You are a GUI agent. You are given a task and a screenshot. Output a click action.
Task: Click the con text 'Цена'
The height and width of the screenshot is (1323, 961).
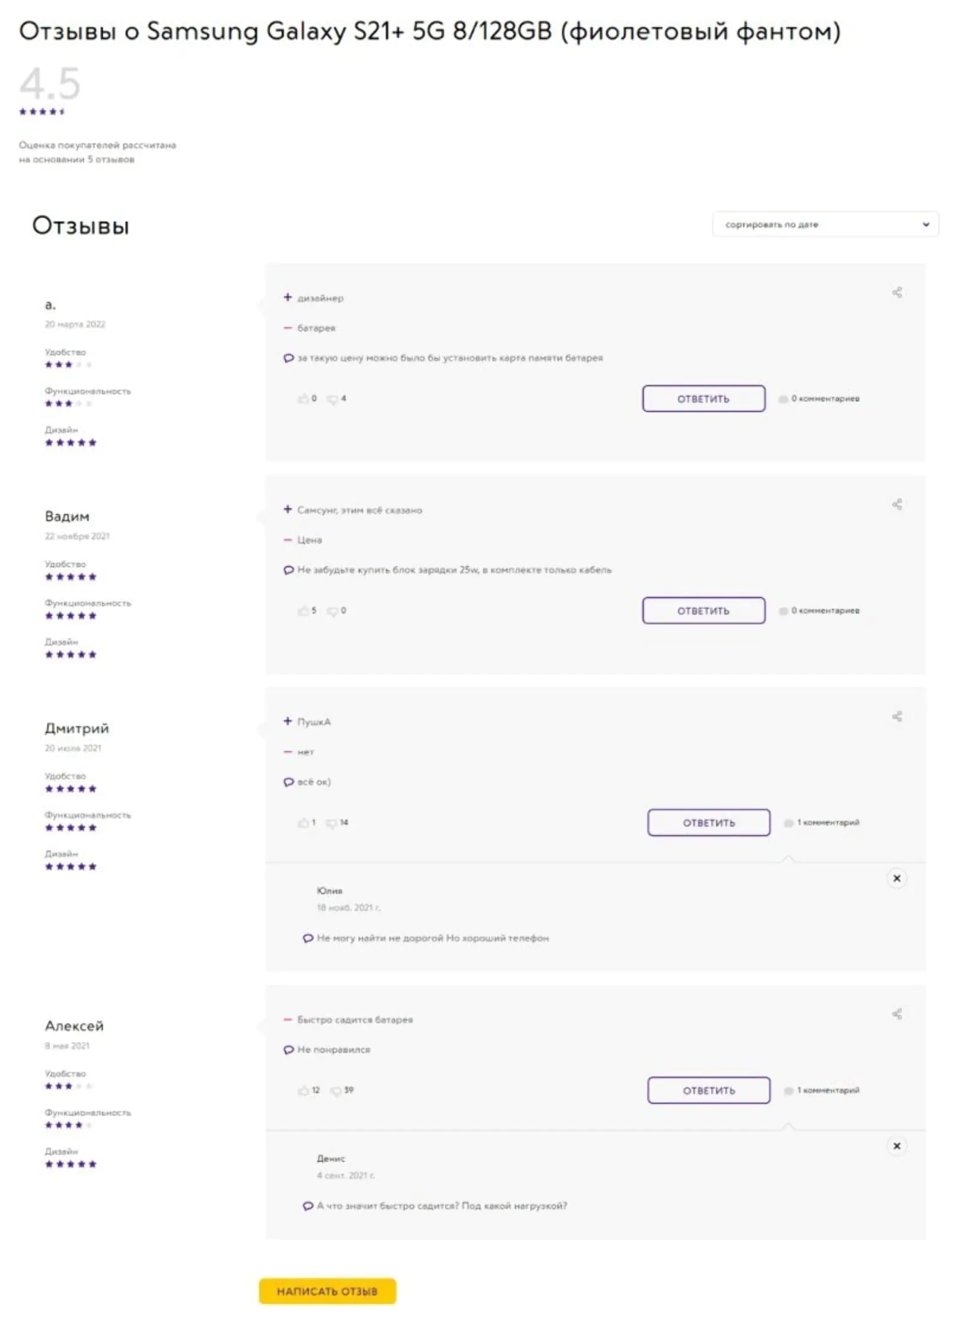point(310,540)
